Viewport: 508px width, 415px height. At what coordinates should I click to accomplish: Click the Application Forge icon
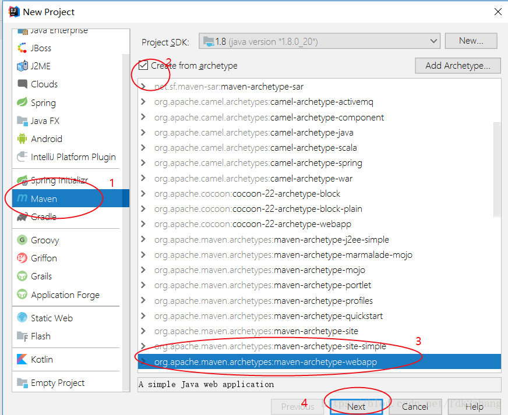point(22,295)
